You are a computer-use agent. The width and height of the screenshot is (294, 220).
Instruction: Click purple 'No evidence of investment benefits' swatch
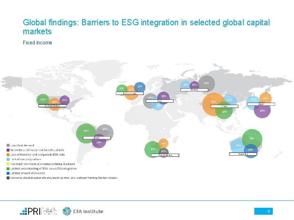coord(8,150)
